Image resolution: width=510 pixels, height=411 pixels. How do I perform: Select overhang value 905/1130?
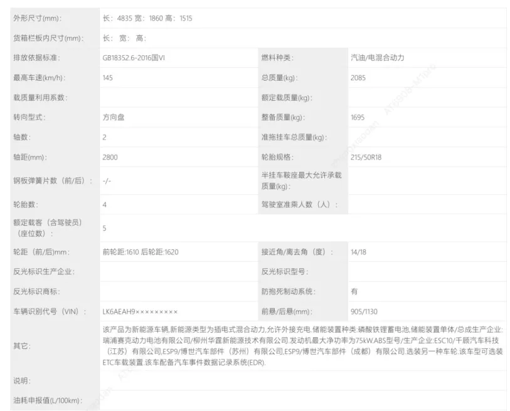tap(364, 311)
